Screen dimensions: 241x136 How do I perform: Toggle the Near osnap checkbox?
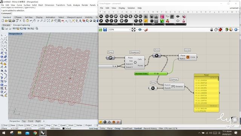click(x=9, y=125)
